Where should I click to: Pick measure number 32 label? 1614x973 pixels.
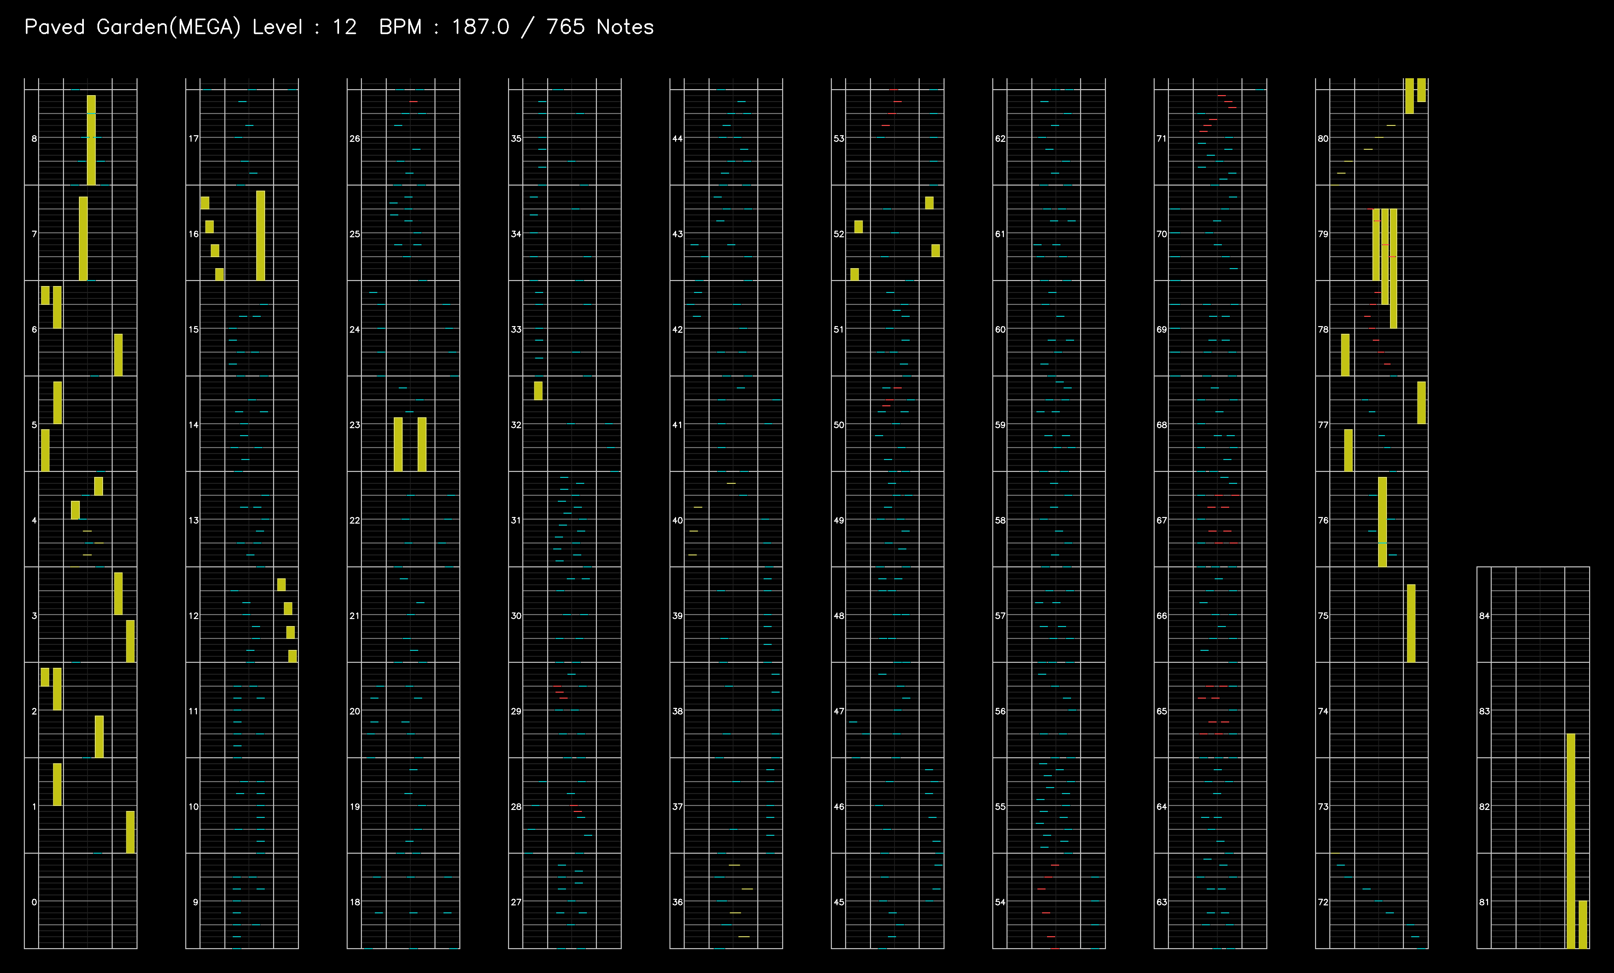click(516, 425)
